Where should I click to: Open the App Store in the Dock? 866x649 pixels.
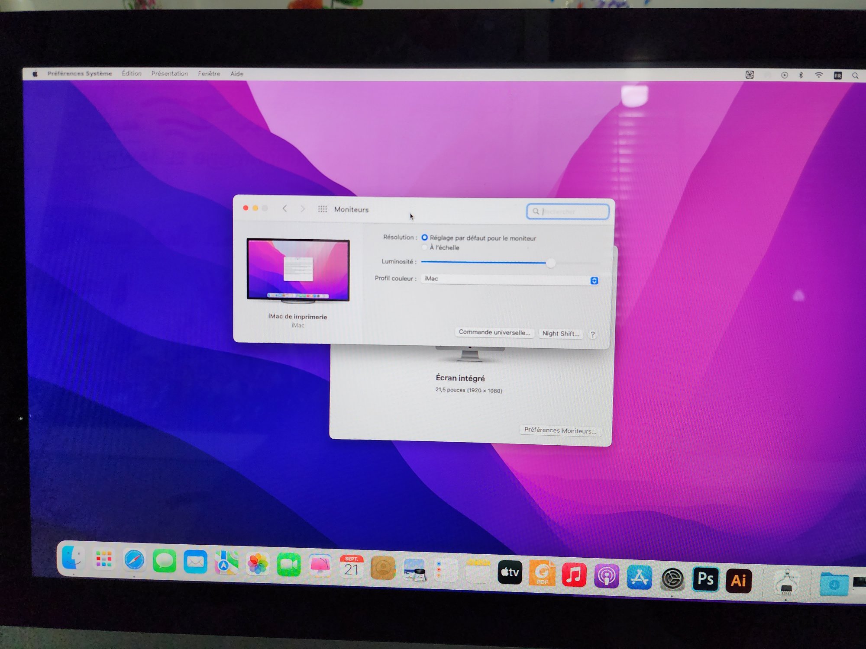pyautogui.click(x=639, y=577)
